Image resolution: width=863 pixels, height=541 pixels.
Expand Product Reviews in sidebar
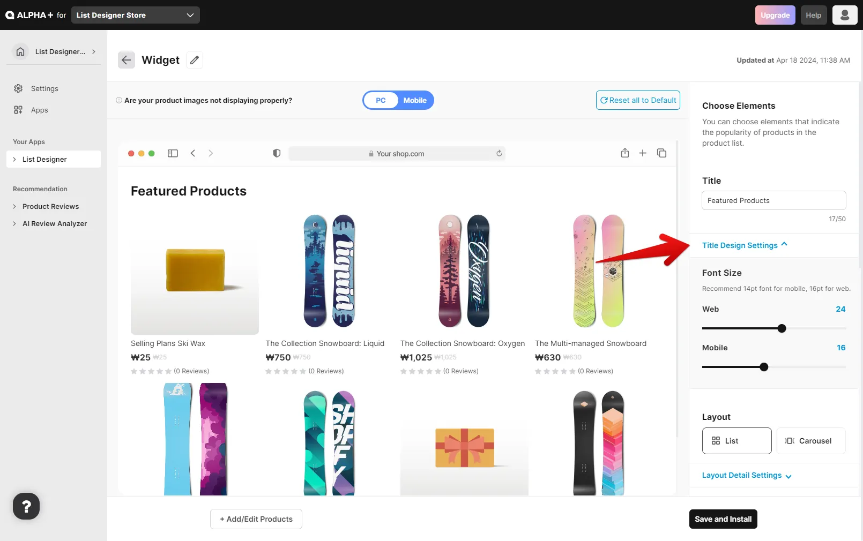tap(50, 206)
